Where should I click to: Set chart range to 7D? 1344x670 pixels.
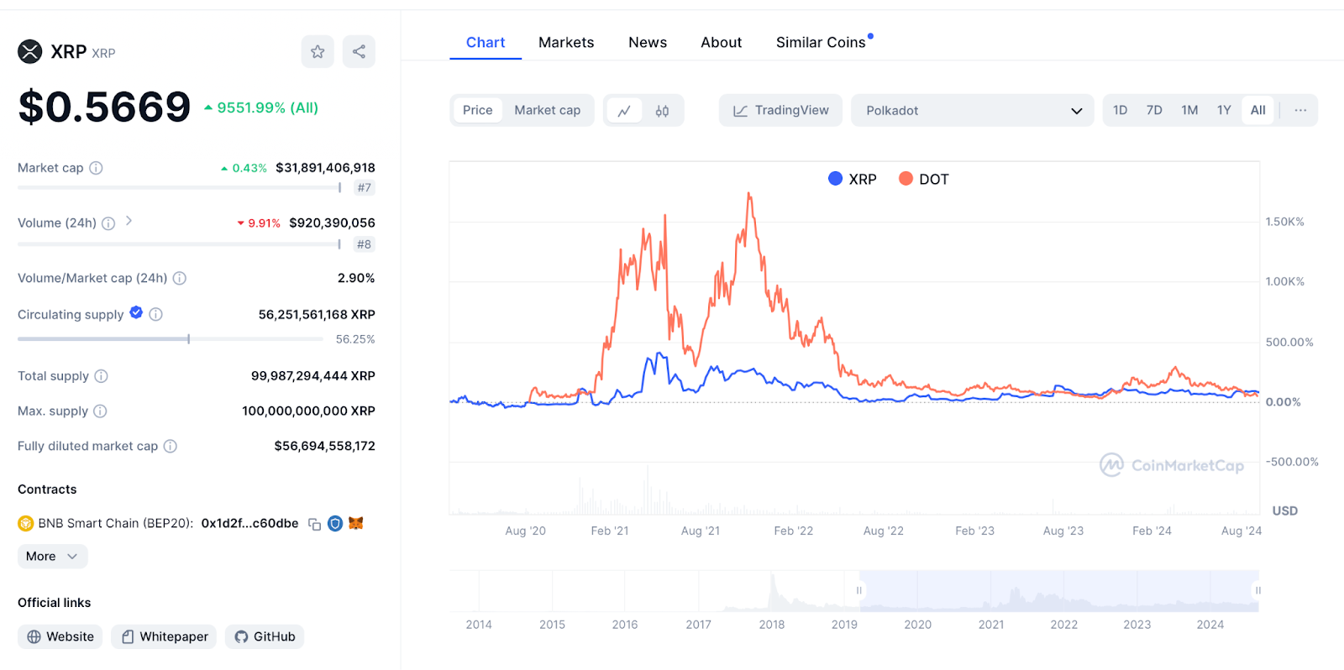1154,111
